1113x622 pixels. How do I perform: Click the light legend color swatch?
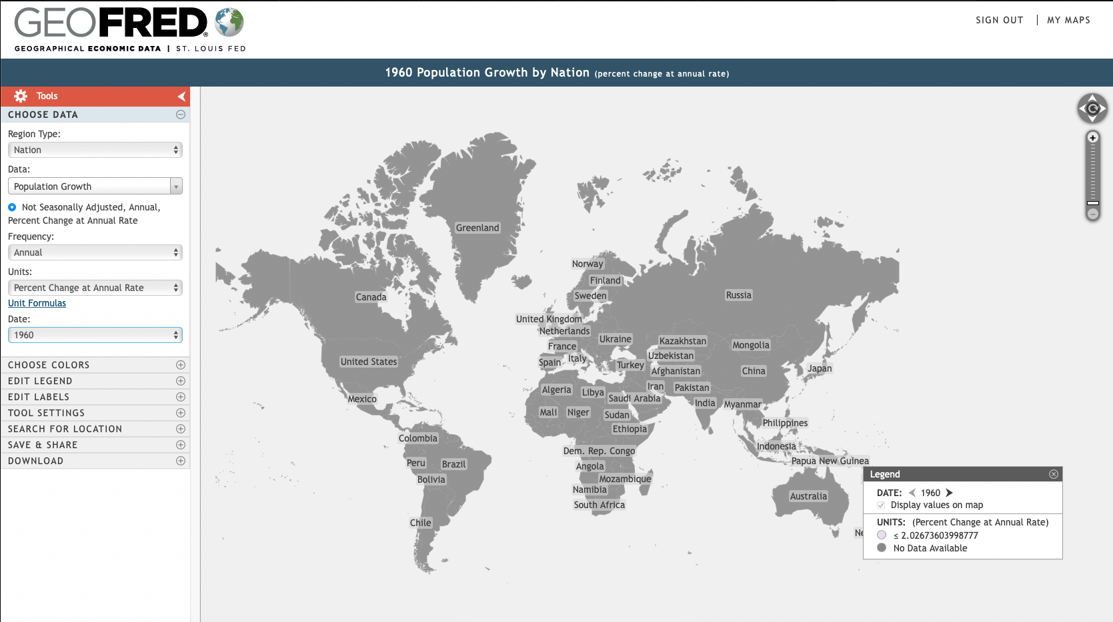tap(882, 535)
